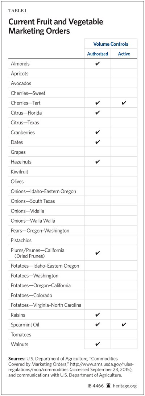The height and width of the screenshot is (396, 145).
Task: Click the Dates Authorized checkmark
Action: [x=98, y=142]
